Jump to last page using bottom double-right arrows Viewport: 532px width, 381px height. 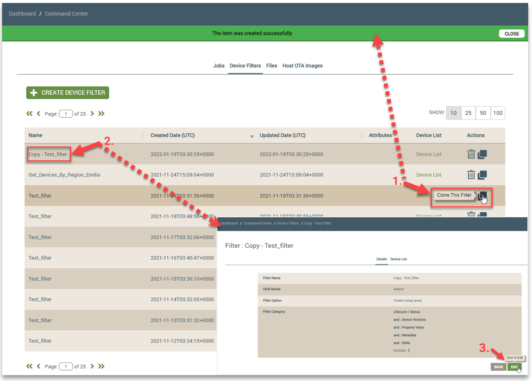click(101, 366)
